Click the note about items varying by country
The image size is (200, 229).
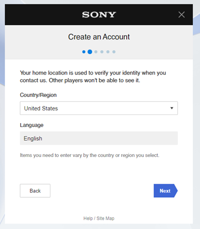tap(89, 155)
